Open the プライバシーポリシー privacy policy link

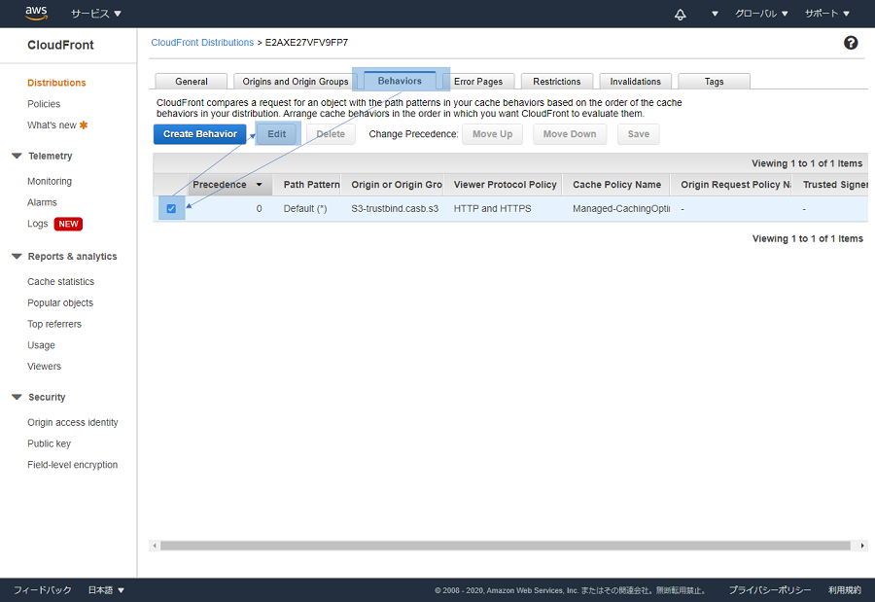click(770, 590)
